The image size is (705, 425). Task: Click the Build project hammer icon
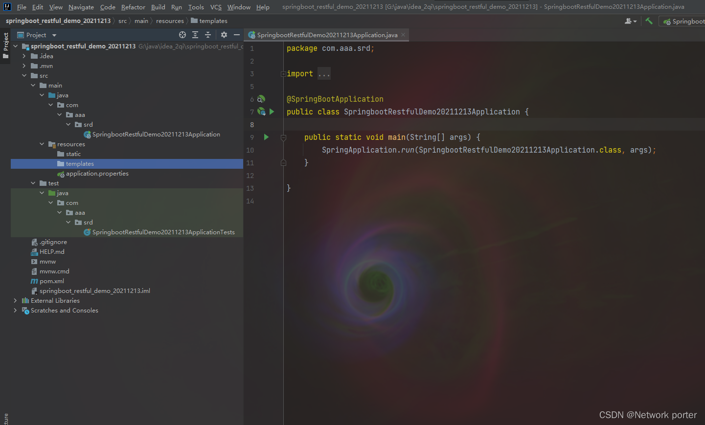[x=649, y=21]
